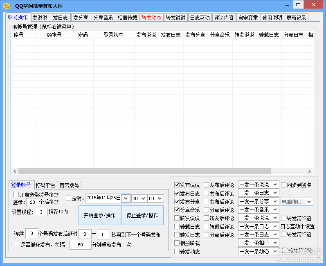Maximize the application window

298,5
